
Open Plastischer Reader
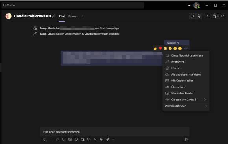[x=186, y=93]
